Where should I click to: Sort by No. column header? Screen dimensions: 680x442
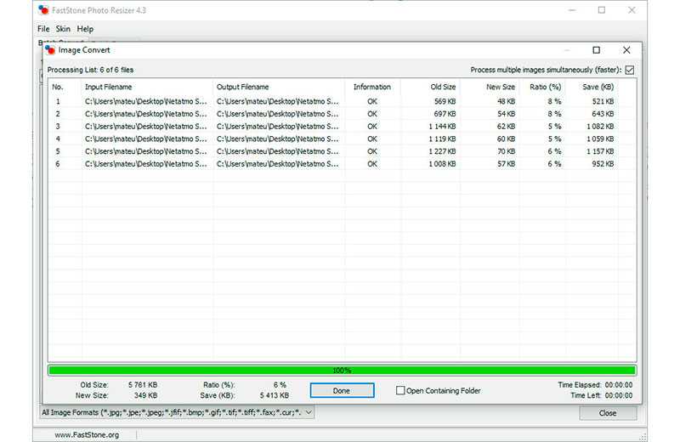click(x=58, y=87)
